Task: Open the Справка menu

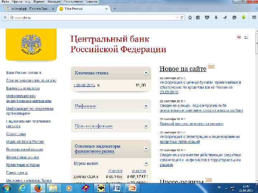Action: click(91, 1)
